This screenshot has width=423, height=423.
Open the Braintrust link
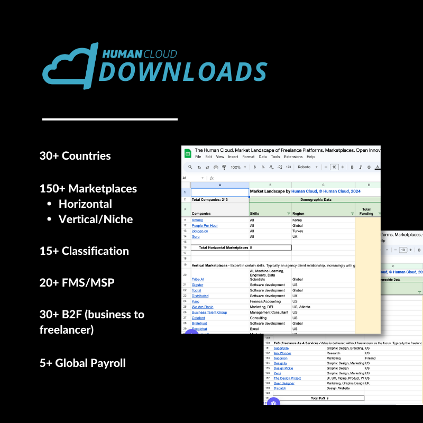click(x=199, y=324)
